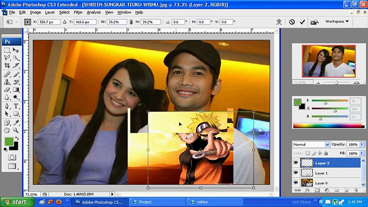
Task: Select the History Brush tool
Action: point(16,82)
